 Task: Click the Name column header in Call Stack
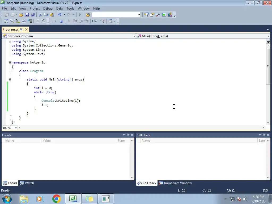pos(199,141)
